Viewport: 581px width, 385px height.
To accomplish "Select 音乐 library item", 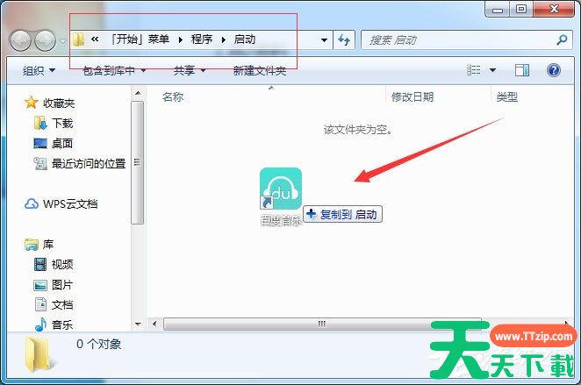I will point(62,324).
